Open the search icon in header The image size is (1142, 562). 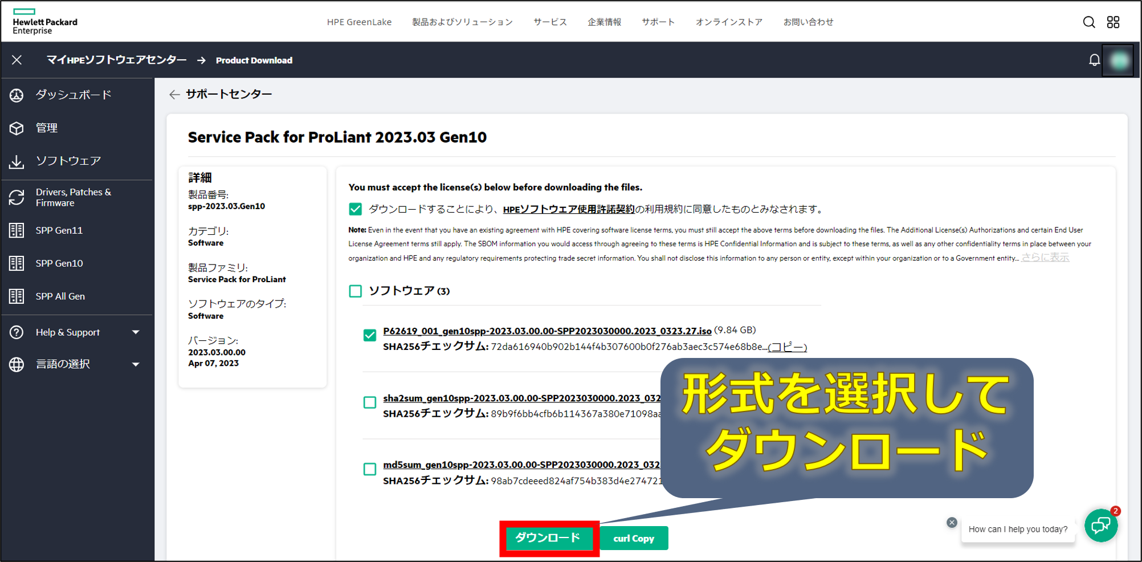[x=1088, y=22]
